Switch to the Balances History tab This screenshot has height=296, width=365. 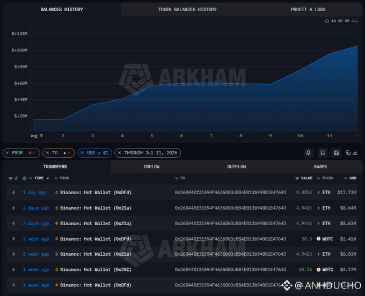pyautogui.click(x=62, y=10)
